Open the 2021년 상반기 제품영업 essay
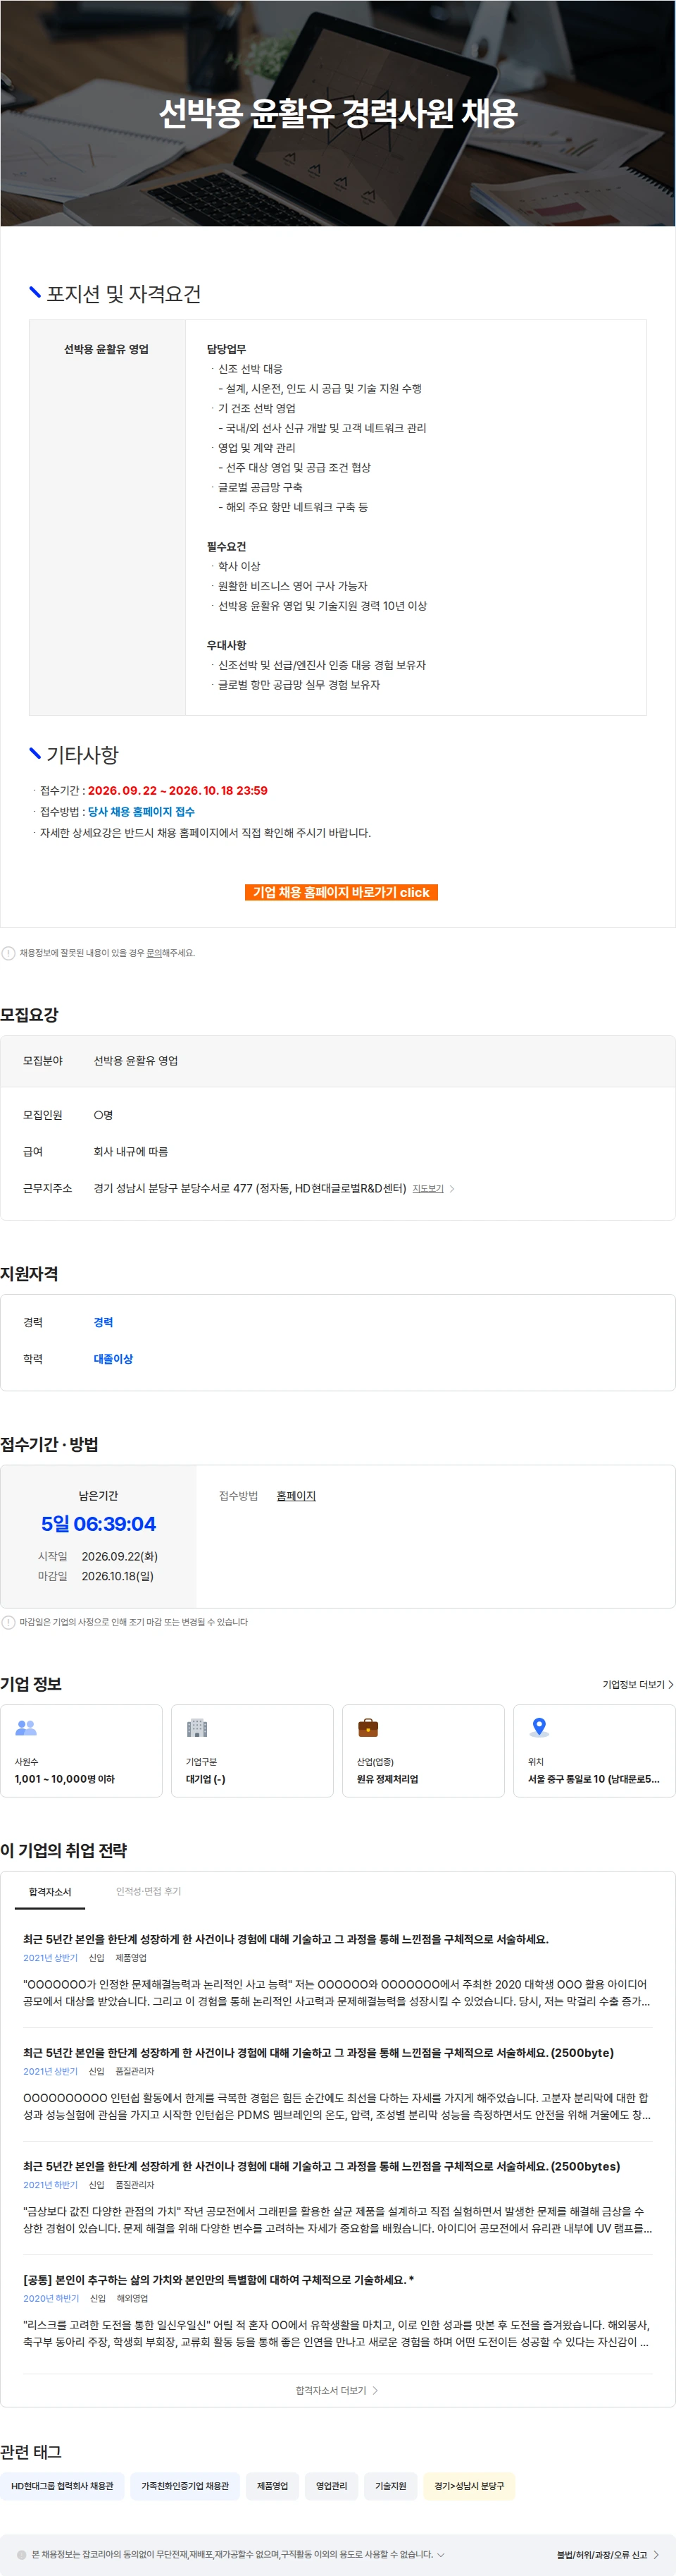 286,1939
